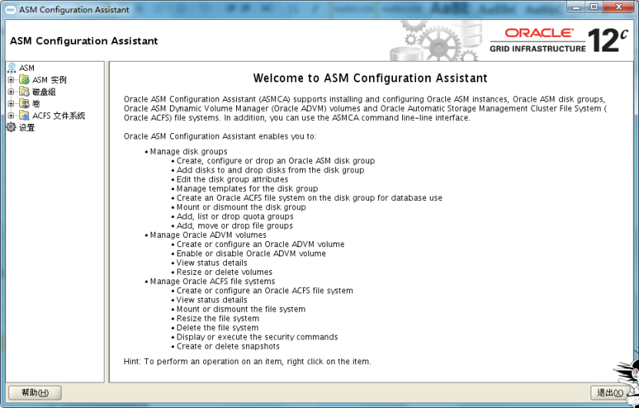This screenshot has height=408, width=639.
Task: Select the 磁盘组 label in tree
Action: coord(44,92)
